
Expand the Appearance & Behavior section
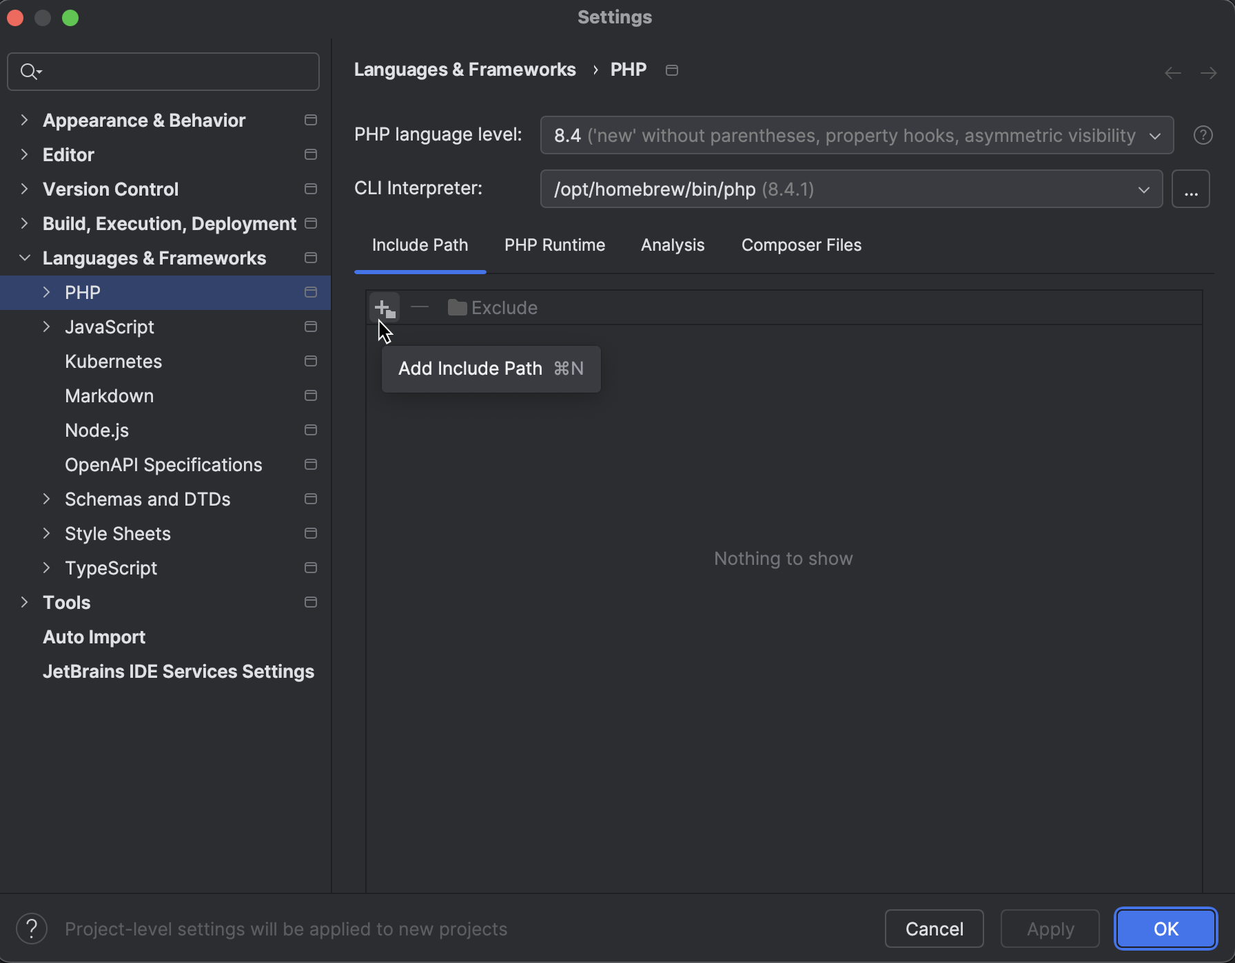coord(25,120)
